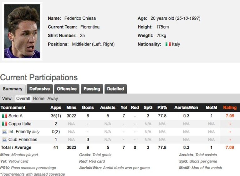The width and height of the screenshot is (240, 176).
Task: Open the Detailed statistics tab
Action: click(115, 89)
